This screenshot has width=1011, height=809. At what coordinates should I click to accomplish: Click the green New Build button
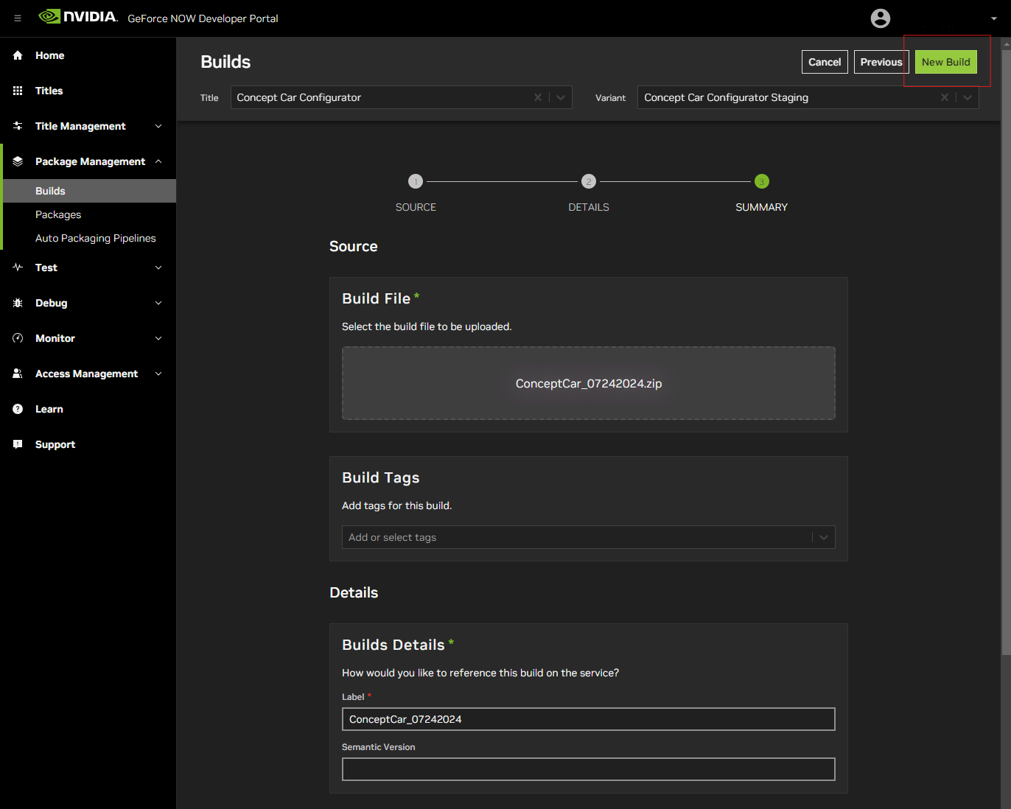pos(946,62)
